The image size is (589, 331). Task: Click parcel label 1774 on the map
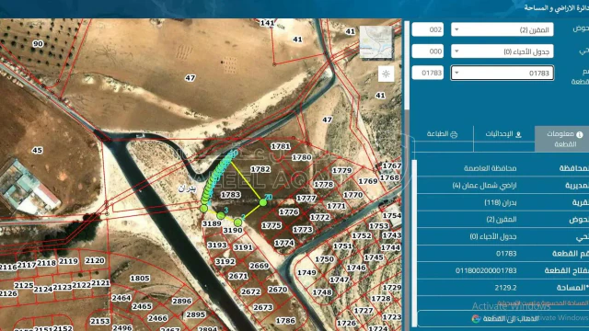(x=284, y=243)
